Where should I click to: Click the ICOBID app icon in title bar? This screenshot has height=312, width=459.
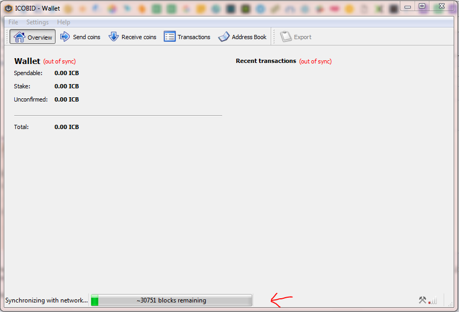point(8,8)
